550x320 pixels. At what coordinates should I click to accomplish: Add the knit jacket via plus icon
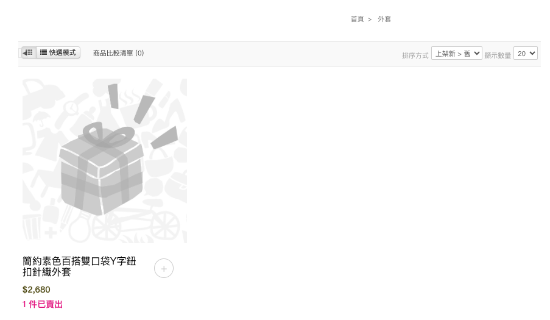pyautogui.click(x=164, y=268)
